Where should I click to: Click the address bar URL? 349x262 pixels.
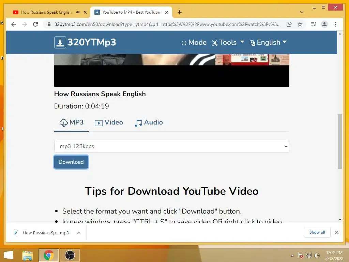(167, 24)
